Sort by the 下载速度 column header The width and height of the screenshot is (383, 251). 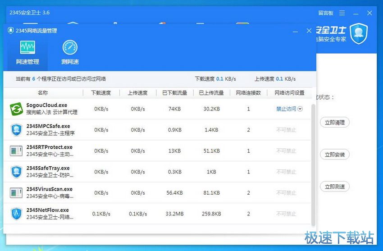pyautogui.click(x=101, y=93)
